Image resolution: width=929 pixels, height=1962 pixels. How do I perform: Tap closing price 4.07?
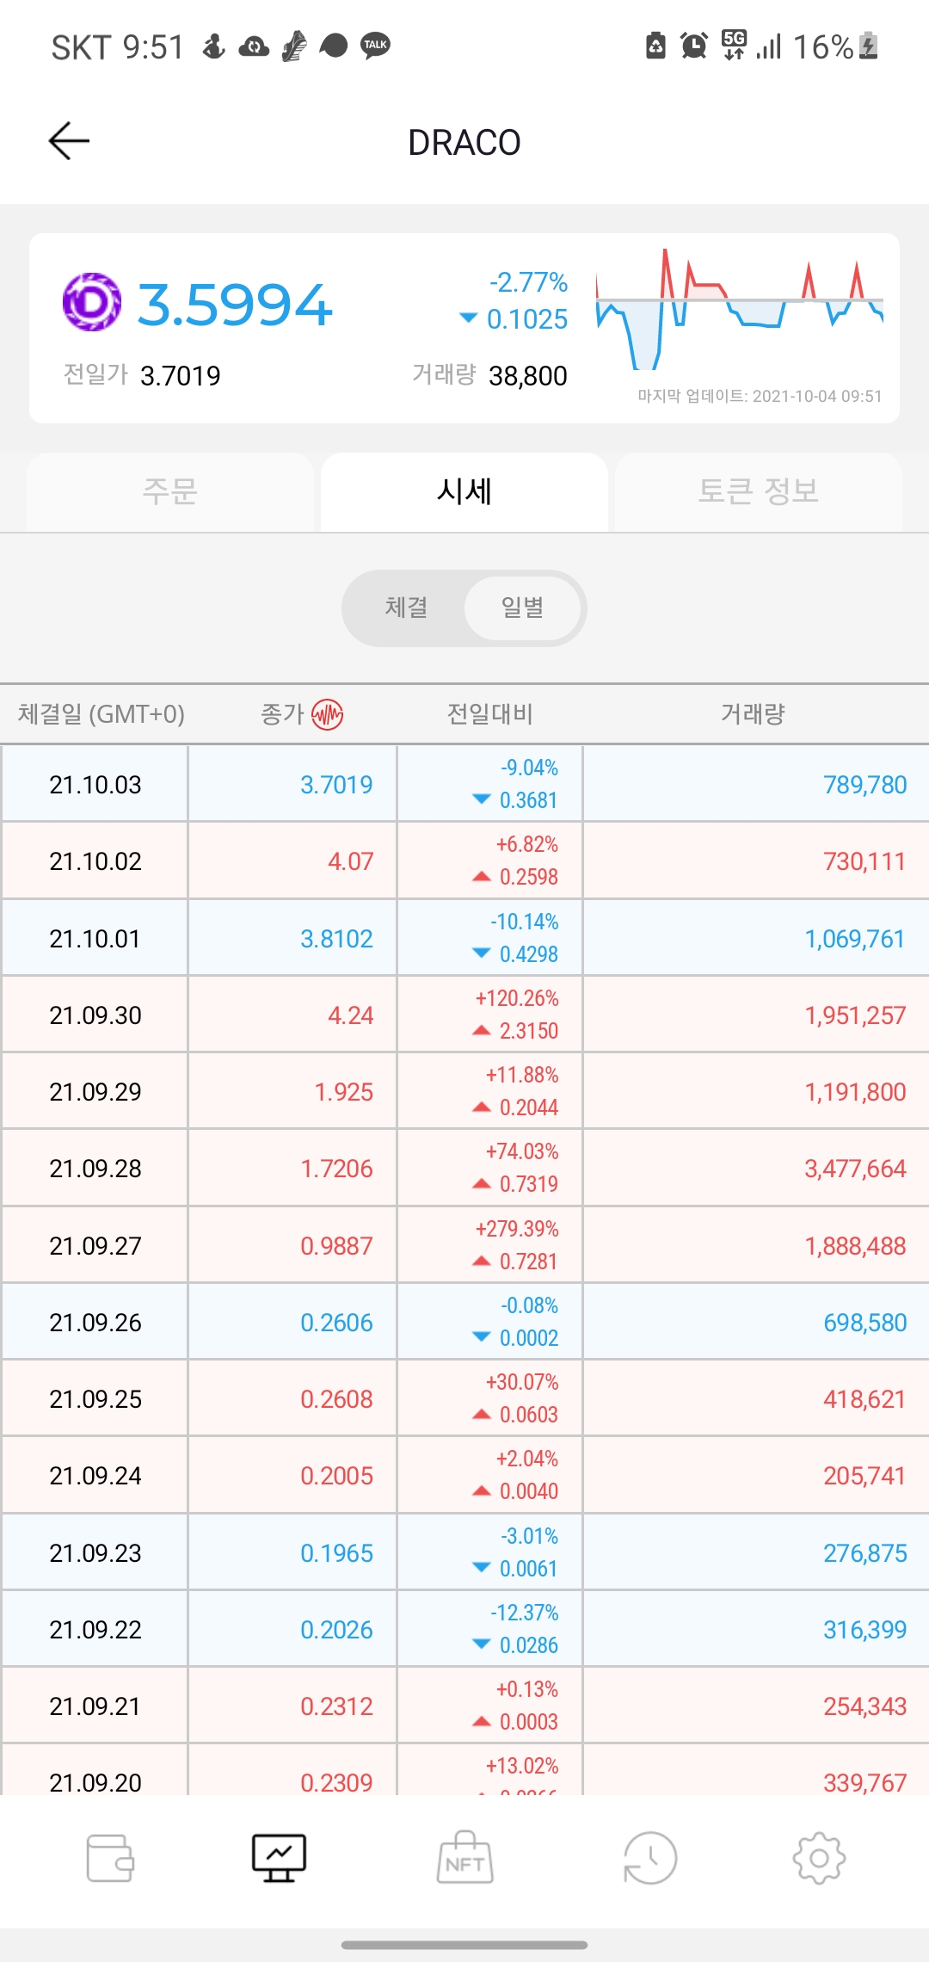[x=351, y=861]
